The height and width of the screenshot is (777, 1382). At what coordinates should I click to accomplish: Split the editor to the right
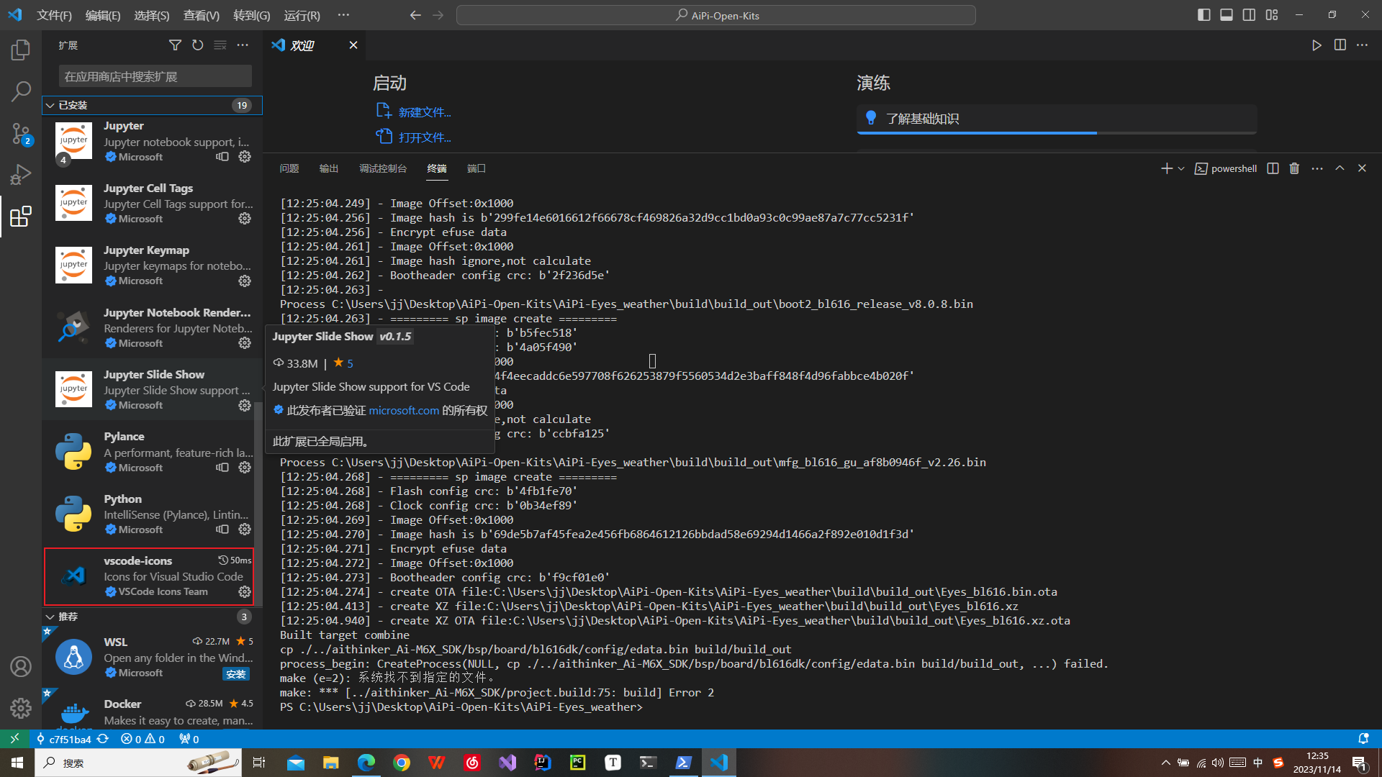point(1340,45)
